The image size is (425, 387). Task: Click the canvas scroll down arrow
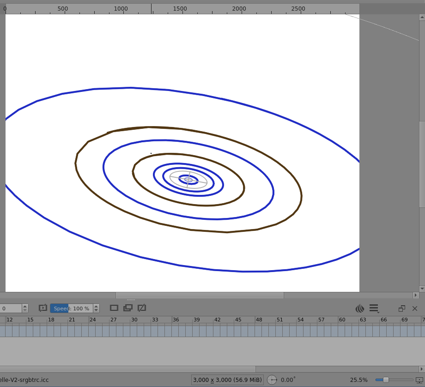point(422,289)
